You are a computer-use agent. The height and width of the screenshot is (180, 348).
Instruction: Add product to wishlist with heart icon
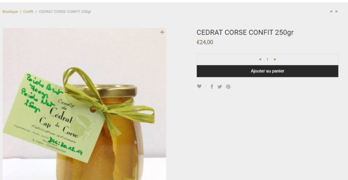click(199, 86)
